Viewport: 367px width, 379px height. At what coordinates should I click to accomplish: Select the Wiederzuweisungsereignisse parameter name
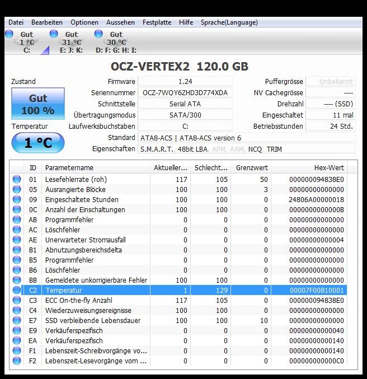[x=88, y=310]
